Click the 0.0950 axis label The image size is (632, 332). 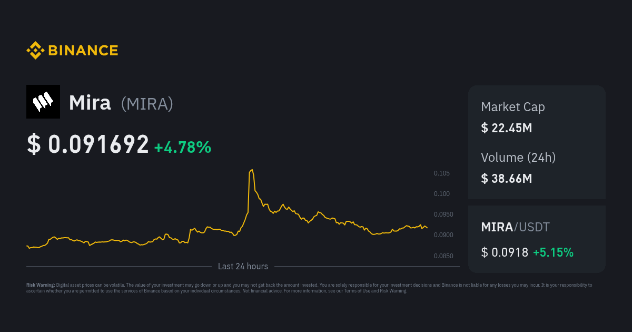click(x=443, y=214)
